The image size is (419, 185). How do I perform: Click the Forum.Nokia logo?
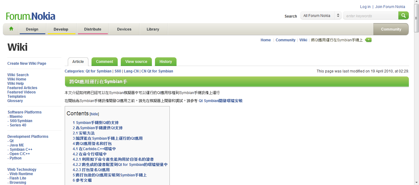coord(31,16)
